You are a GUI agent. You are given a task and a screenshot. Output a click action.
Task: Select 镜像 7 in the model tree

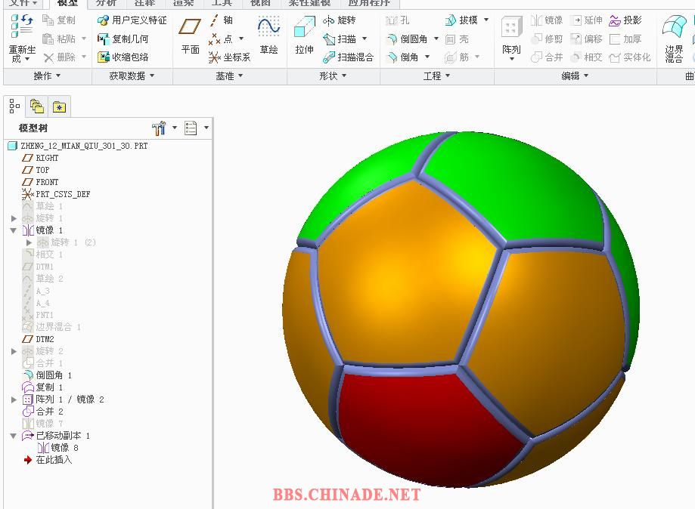42,424
